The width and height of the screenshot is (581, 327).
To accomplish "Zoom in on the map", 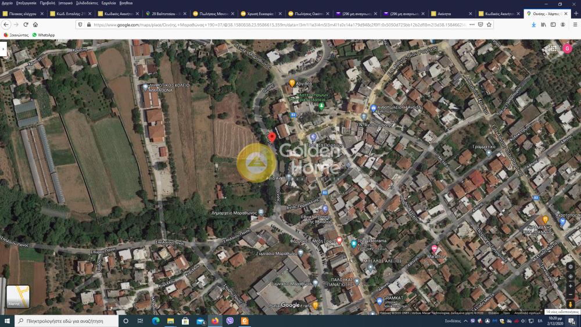I will point(571,285).
